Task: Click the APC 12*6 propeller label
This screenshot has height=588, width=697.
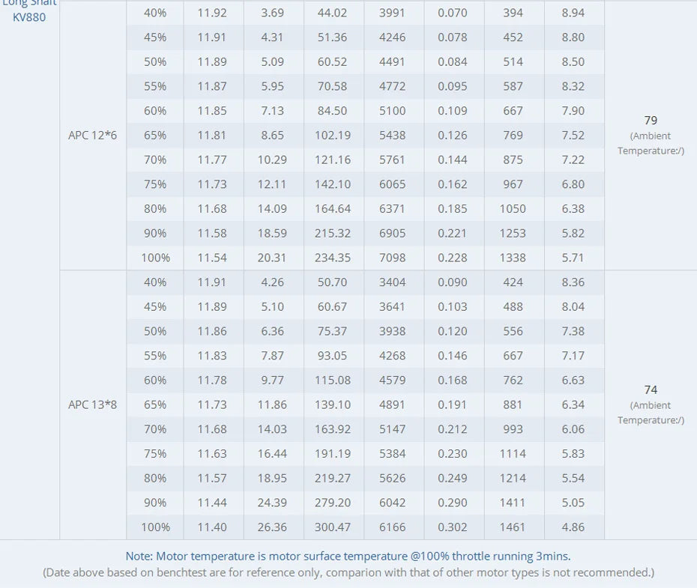Action: point(92,136)
